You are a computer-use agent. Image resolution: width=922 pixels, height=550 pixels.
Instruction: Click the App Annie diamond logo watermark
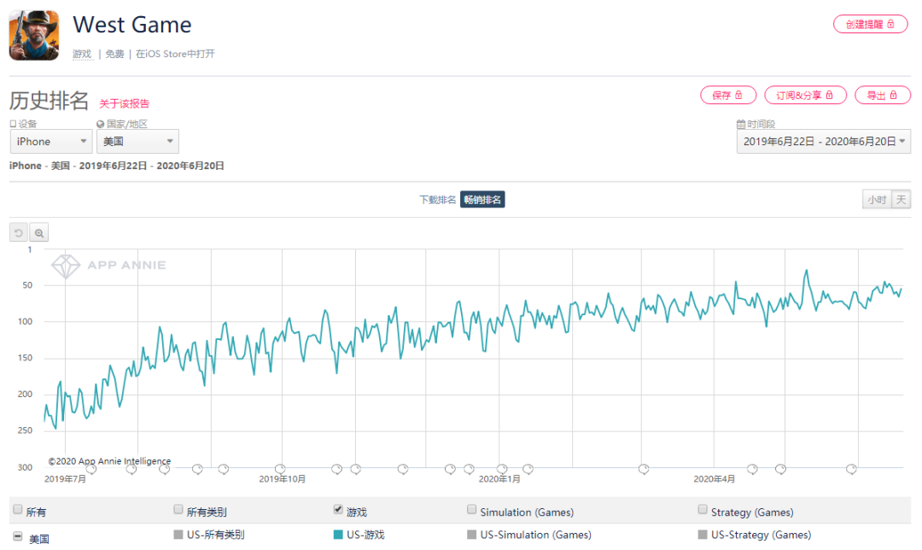point(66,266)
